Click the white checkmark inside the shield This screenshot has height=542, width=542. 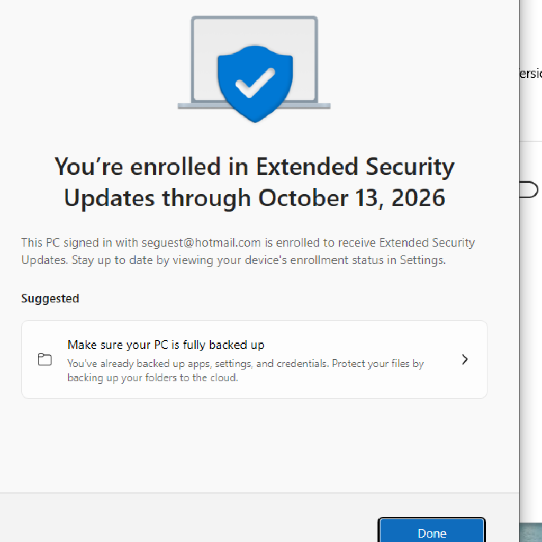tap(255, 83)
